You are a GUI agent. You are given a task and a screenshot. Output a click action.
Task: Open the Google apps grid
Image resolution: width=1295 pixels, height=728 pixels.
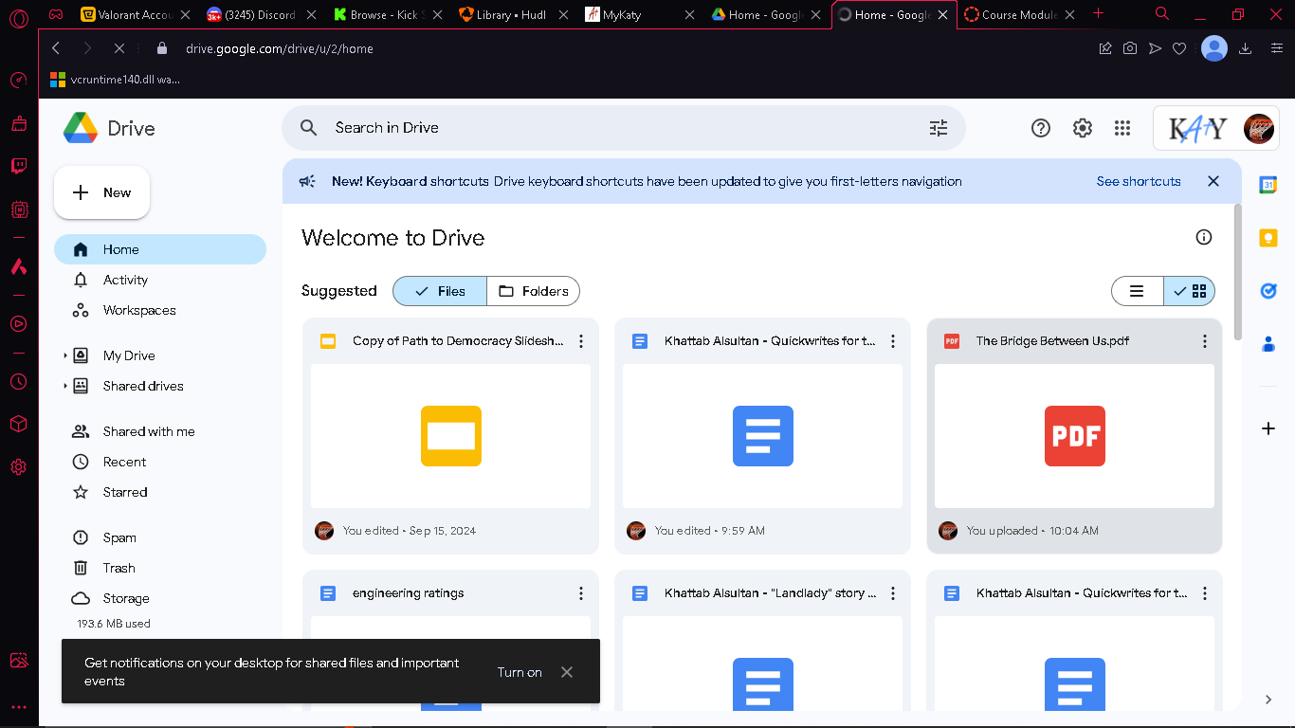coord(1122,128)
